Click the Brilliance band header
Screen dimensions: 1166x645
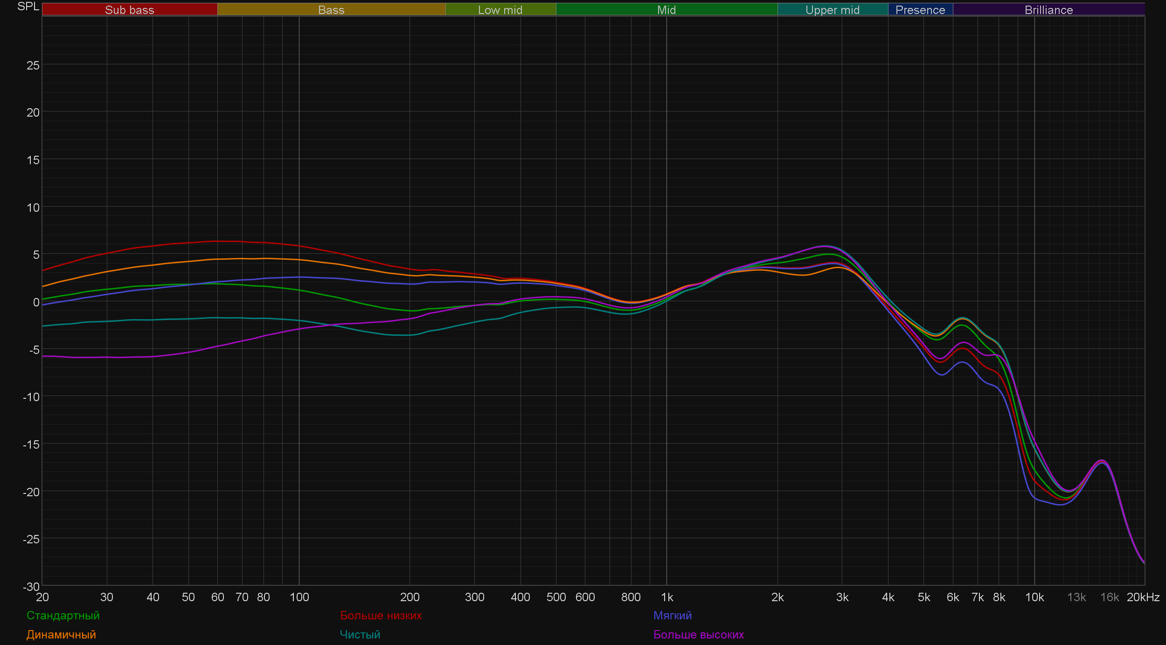click(1048, 10)
